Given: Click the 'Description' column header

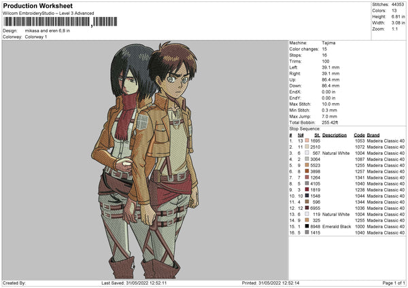Looking at the screenshot, I should click(x=335, y=135).
